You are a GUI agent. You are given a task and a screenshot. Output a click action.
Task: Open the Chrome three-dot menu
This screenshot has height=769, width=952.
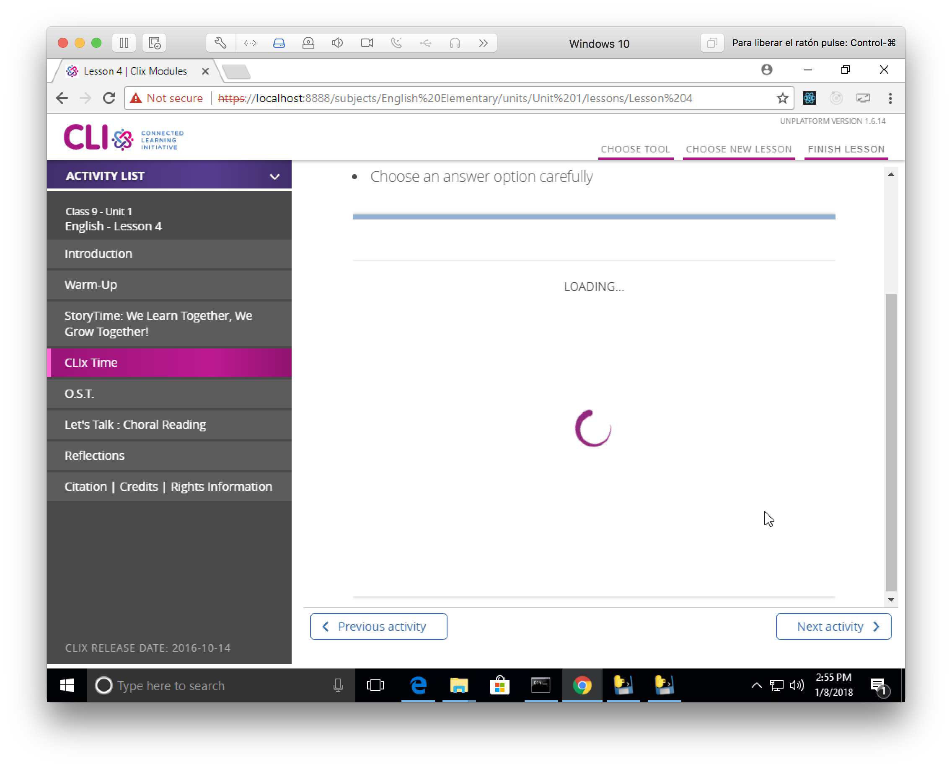(890, 98)
